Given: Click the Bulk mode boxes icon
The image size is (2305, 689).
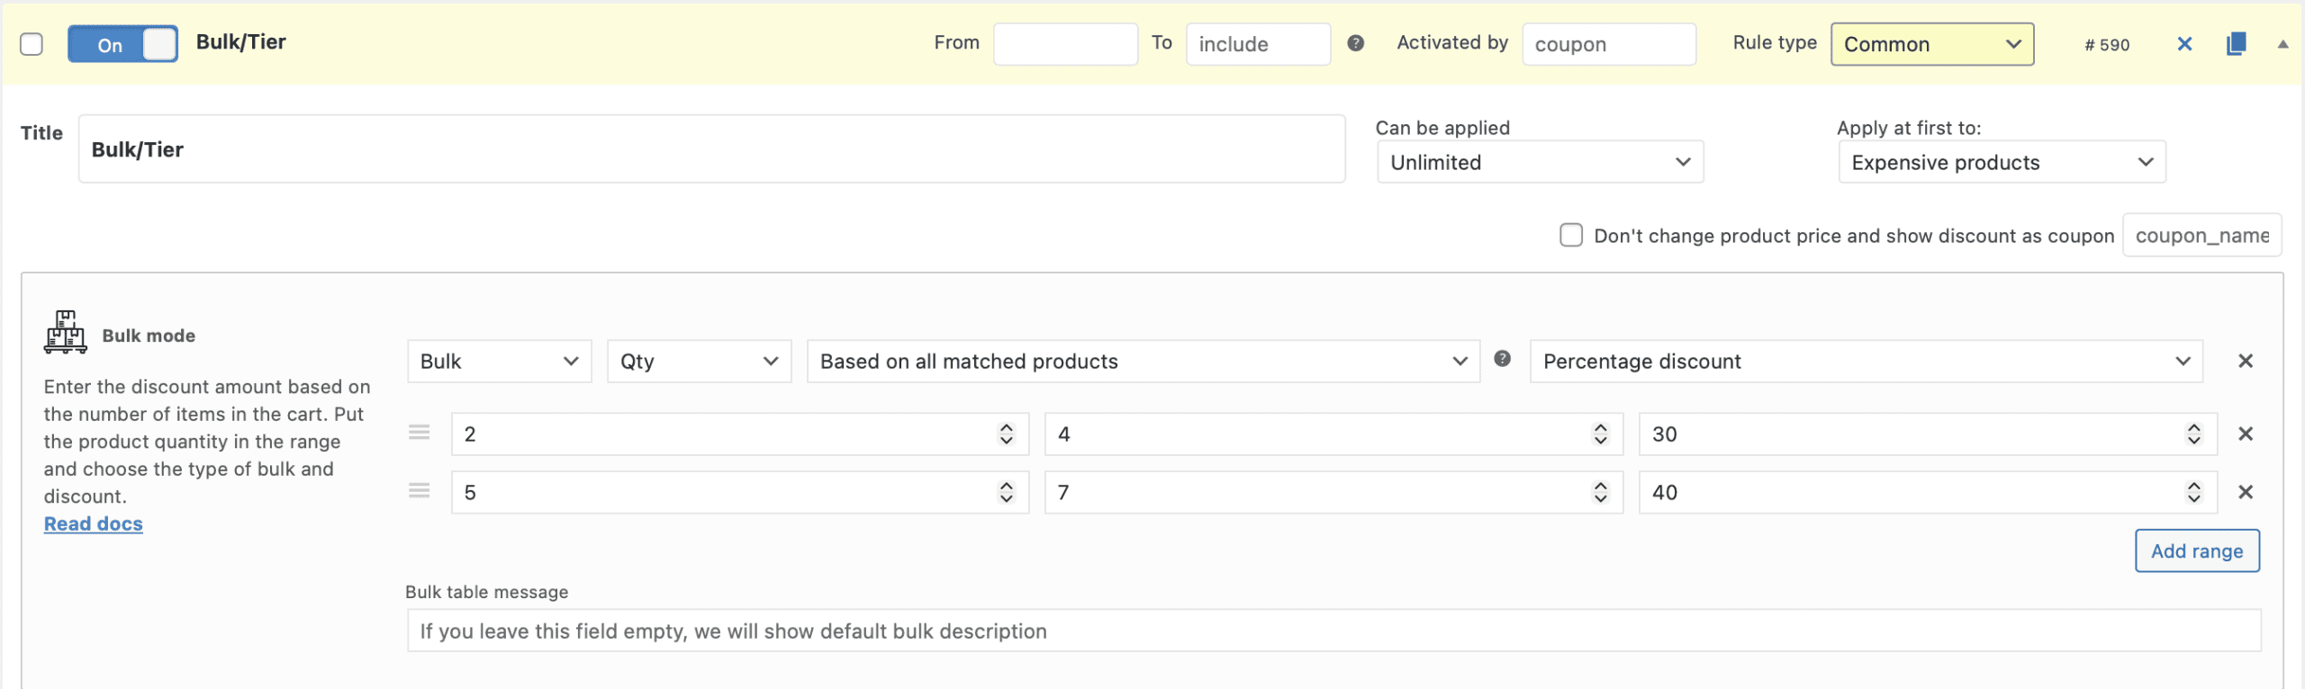Looking at the screenshot, I should click(66, 332).
